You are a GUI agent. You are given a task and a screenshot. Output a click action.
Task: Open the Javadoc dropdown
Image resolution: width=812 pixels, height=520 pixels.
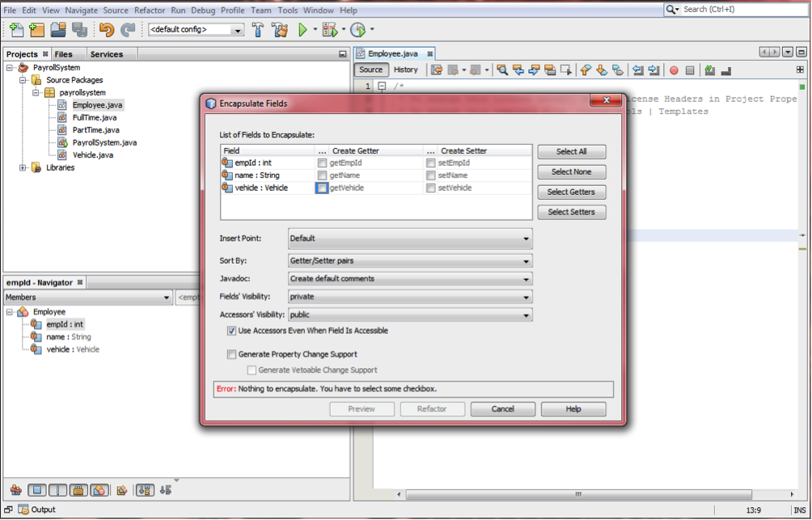point(409,279)
